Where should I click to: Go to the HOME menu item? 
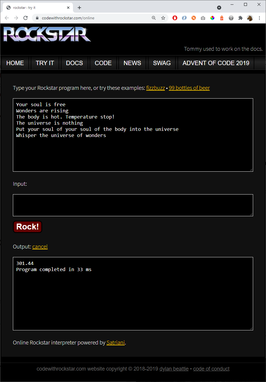click(15, 63)
